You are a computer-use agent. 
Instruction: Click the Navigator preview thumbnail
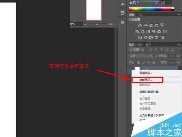point(94,10)
